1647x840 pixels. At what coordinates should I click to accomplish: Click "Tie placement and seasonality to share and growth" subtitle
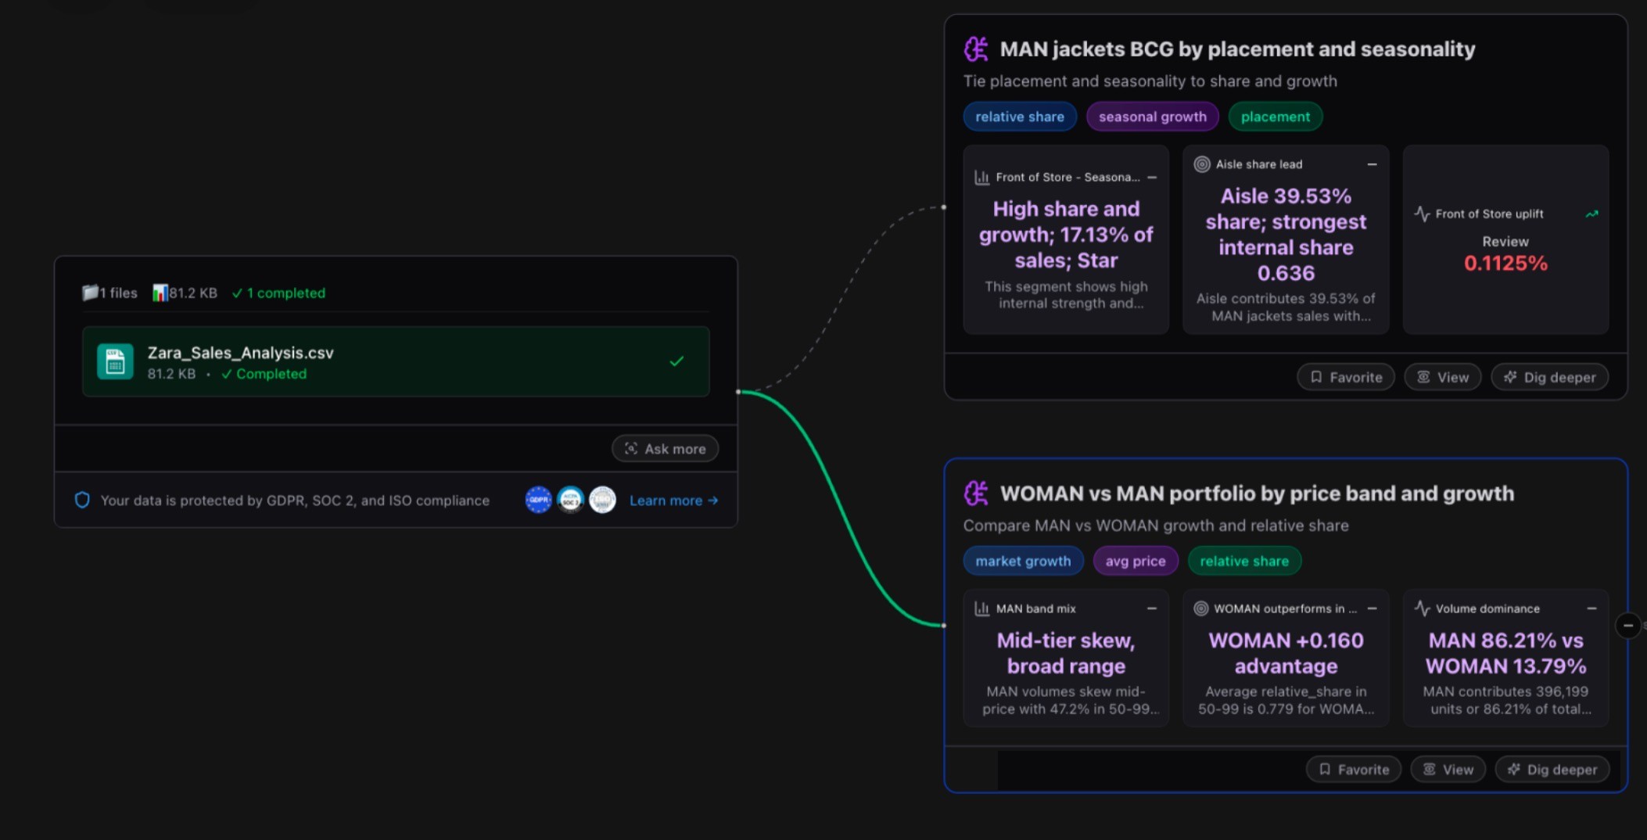coord(1150,81)
